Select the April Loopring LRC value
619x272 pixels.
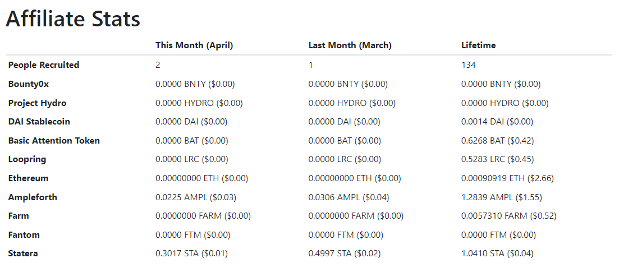(192, 159)
